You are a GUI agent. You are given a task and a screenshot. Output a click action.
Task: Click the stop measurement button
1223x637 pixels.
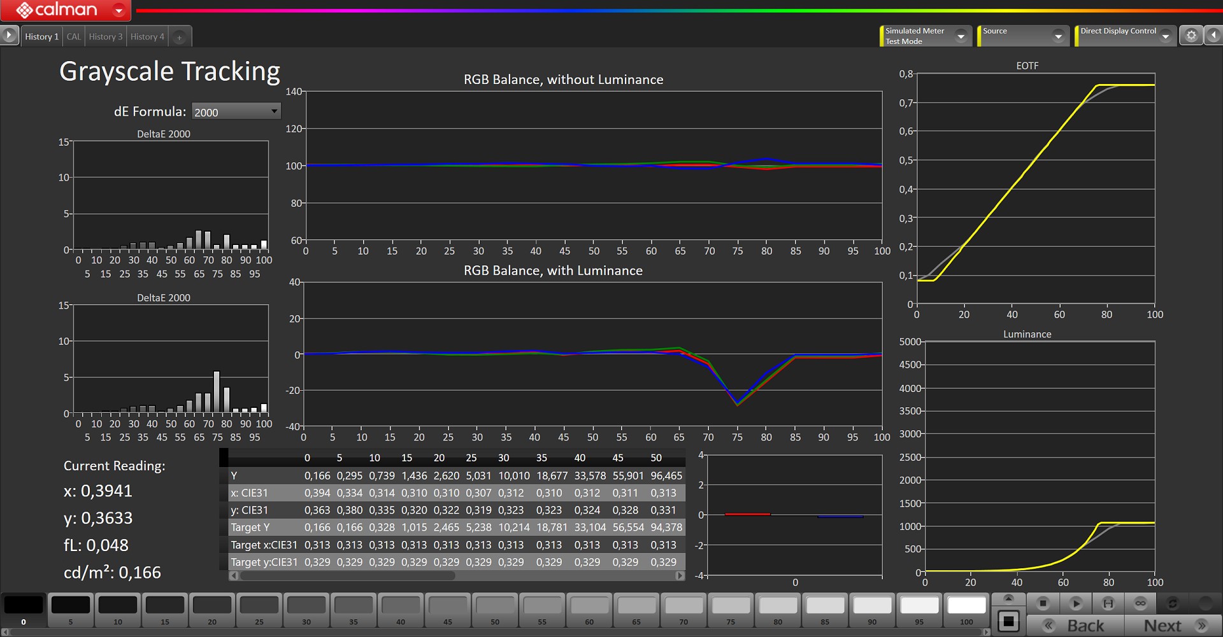(1043, 603)
